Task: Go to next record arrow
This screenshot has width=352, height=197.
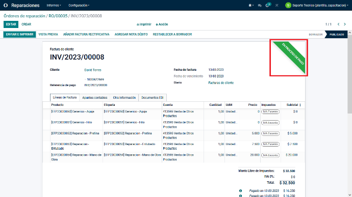Action: click(345, 24)
